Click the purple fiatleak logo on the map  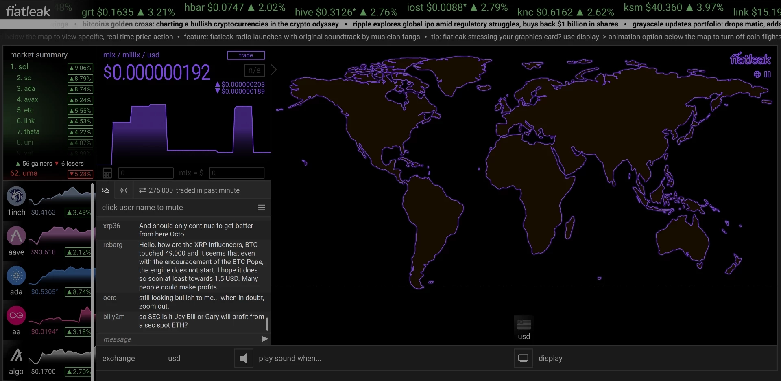click(x=750, y=59)
